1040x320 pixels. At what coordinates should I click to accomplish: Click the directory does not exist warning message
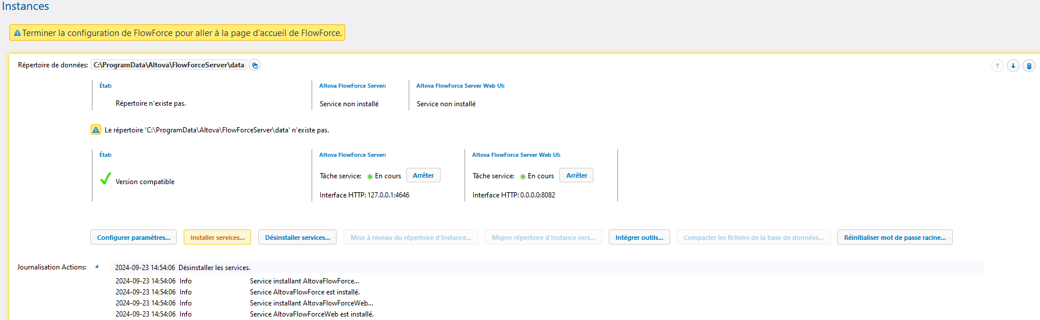pos(217,130)
